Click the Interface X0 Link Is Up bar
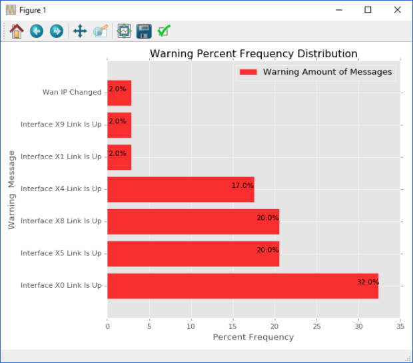This screenshot has height=363, width=413. click(x=242, y=286)
